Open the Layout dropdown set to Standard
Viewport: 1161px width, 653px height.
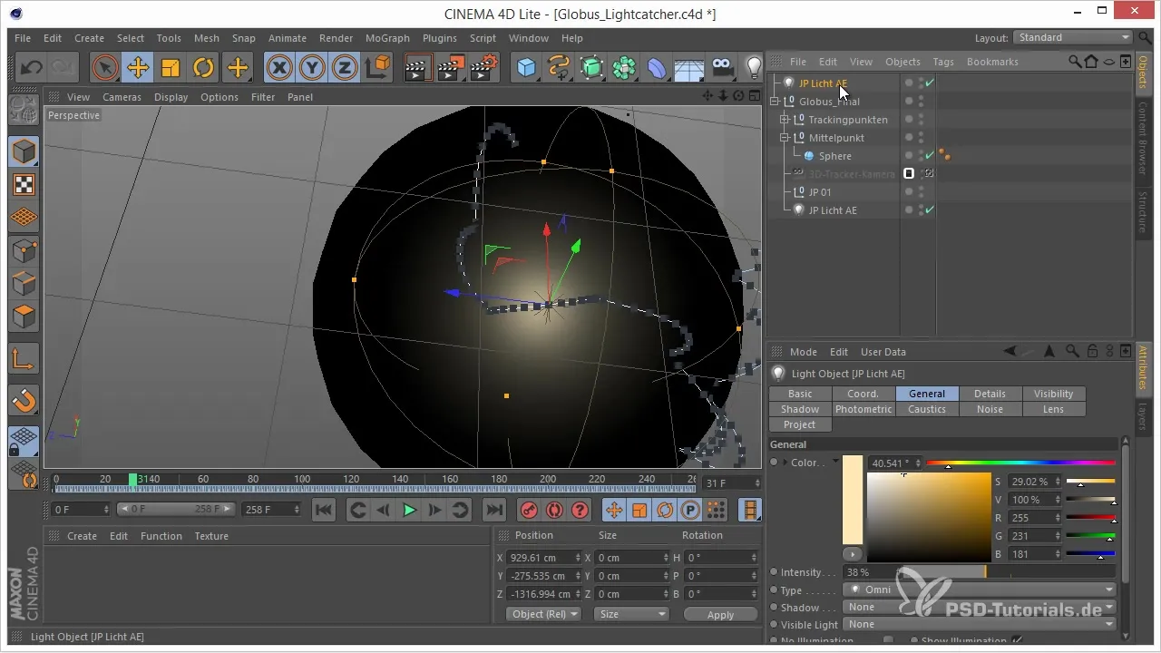[x=1074, y=38]
